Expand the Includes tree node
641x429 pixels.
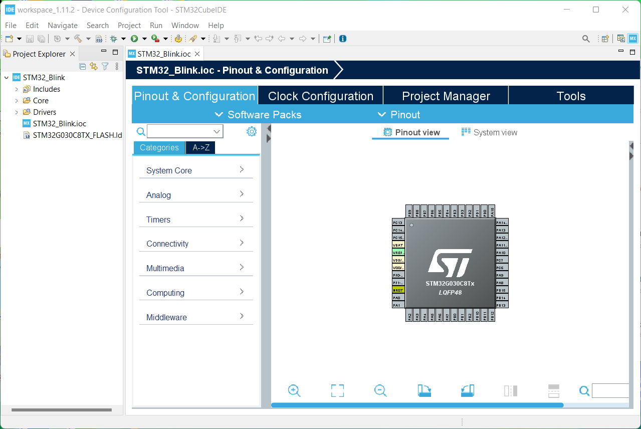pyautogui.click(x=17, y=89)
